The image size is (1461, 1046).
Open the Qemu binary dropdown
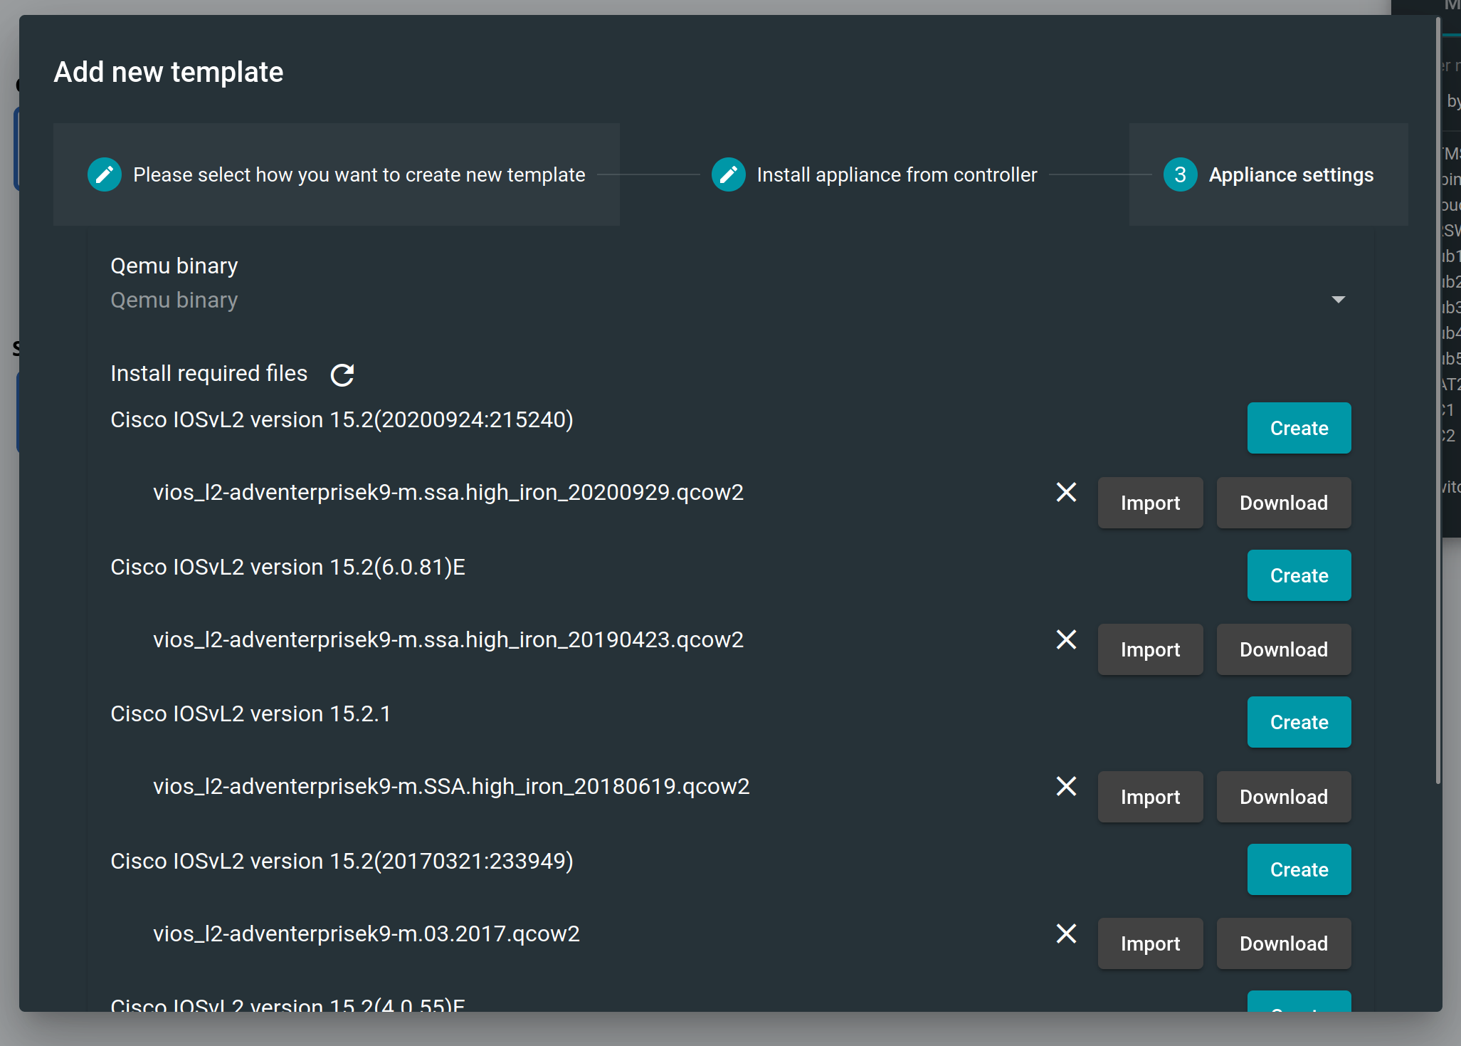point(1339,299)
